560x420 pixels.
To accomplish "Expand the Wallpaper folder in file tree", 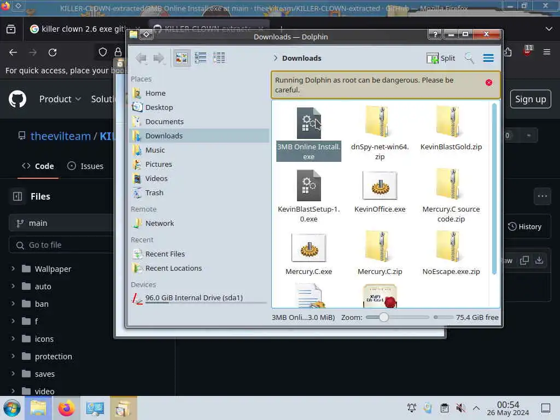I will click(x=13, y=268).
